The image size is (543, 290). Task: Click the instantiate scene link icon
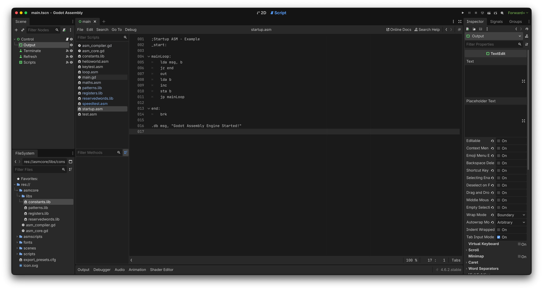click(x=23, y=30)
